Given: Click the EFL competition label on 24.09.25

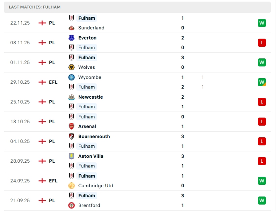Looking at the screenshot, I should tap(53, 181).
